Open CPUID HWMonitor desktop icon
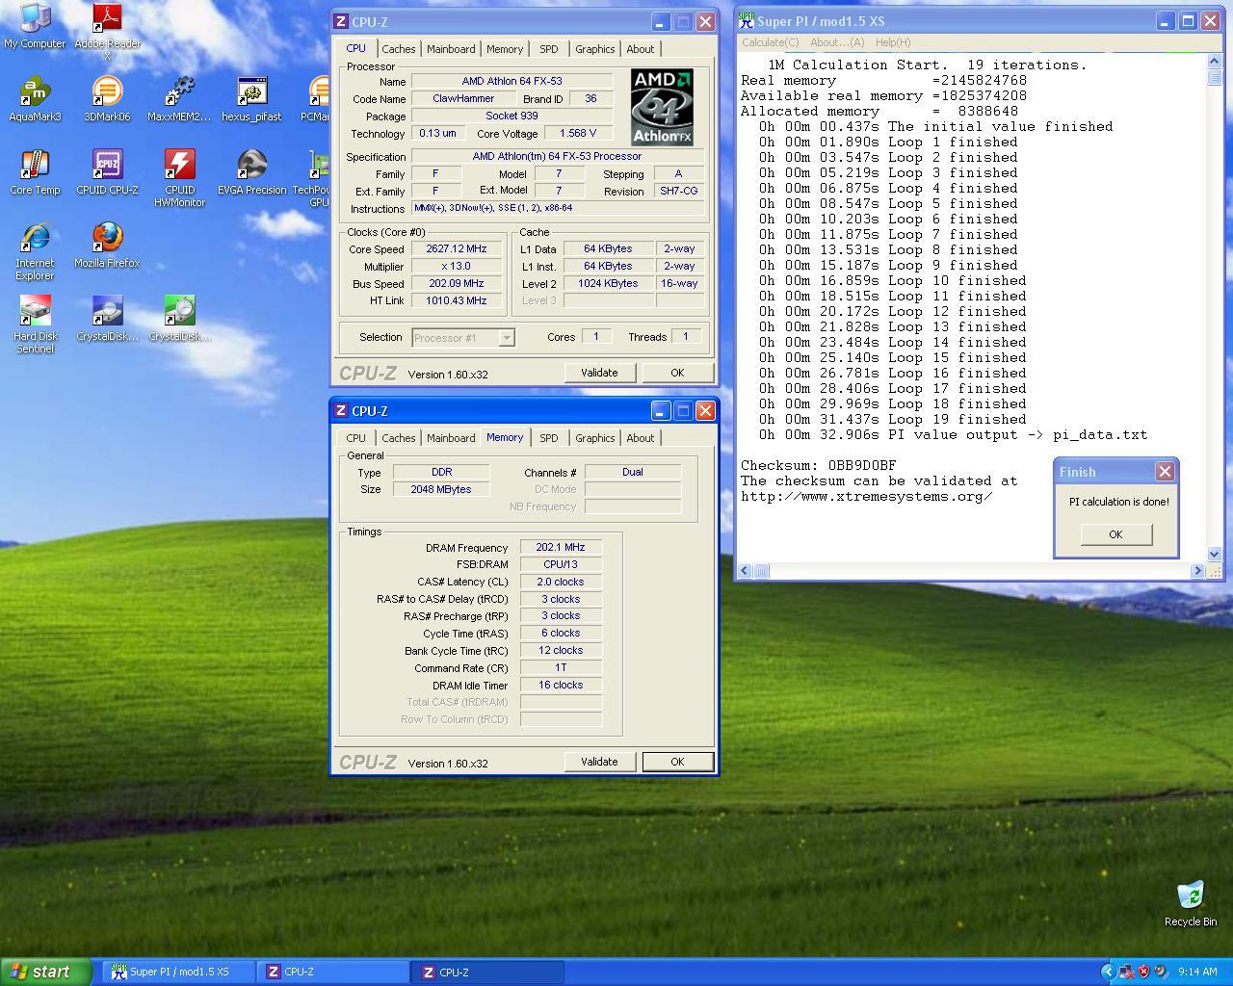This screenshot has width=1233, height=986. pyautogui.click(x=179, y=178)
